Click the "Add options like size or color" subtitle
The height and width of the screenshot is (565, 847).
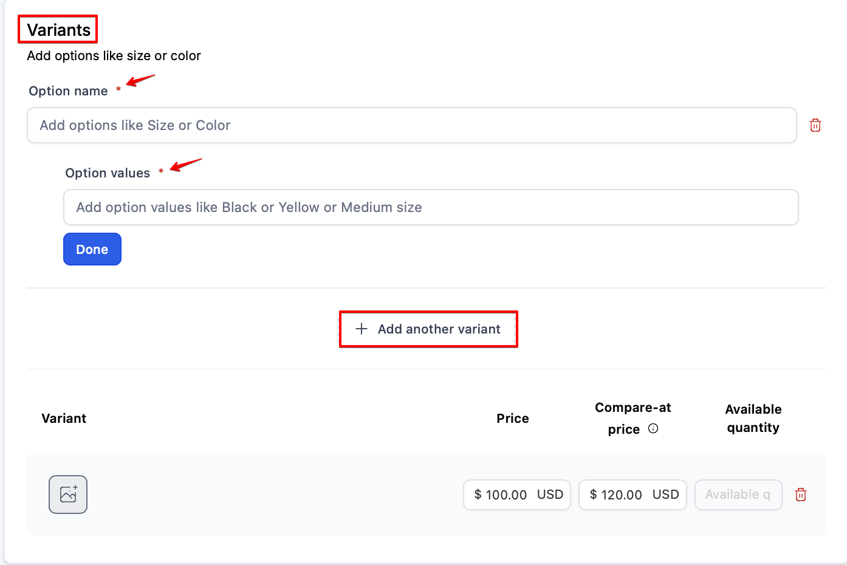click(114, 56)
